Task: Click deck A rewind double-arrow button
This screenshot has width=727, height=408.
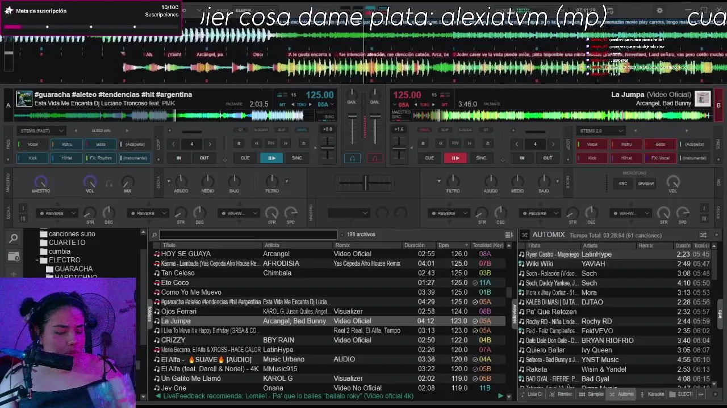Action: [257, 143]
